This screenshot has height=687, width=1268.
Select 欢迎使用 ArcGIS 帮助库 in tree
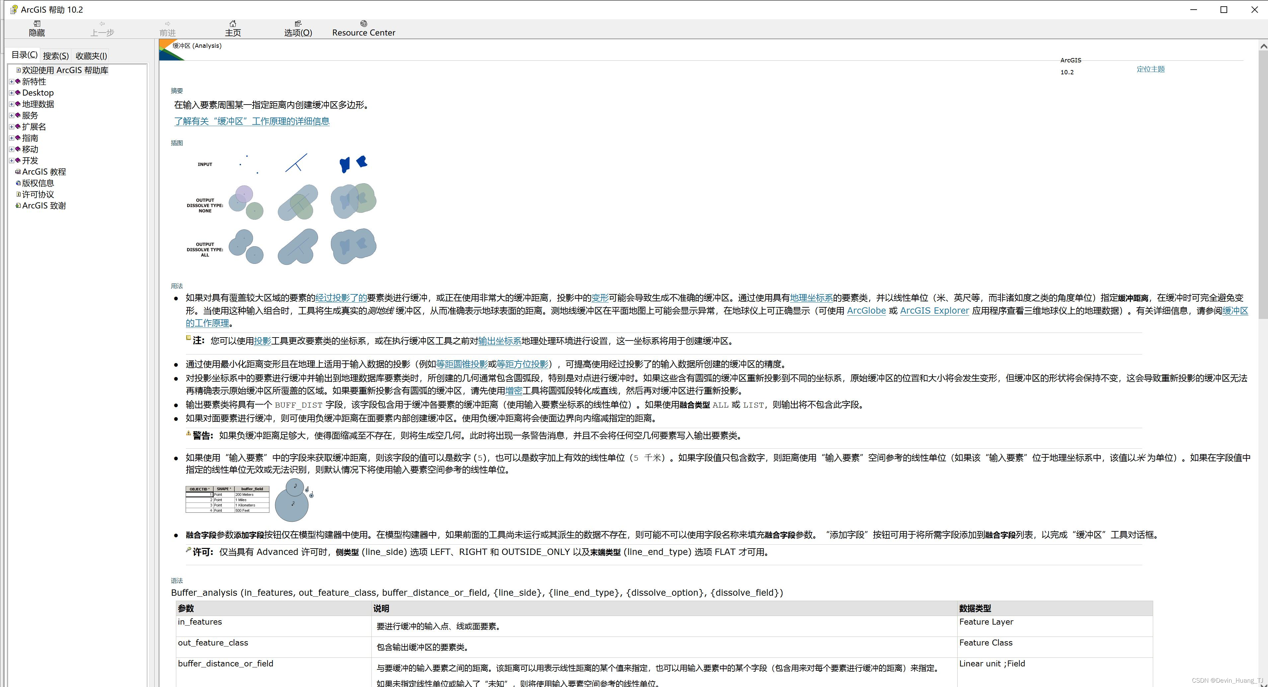[x=65, y=70]
